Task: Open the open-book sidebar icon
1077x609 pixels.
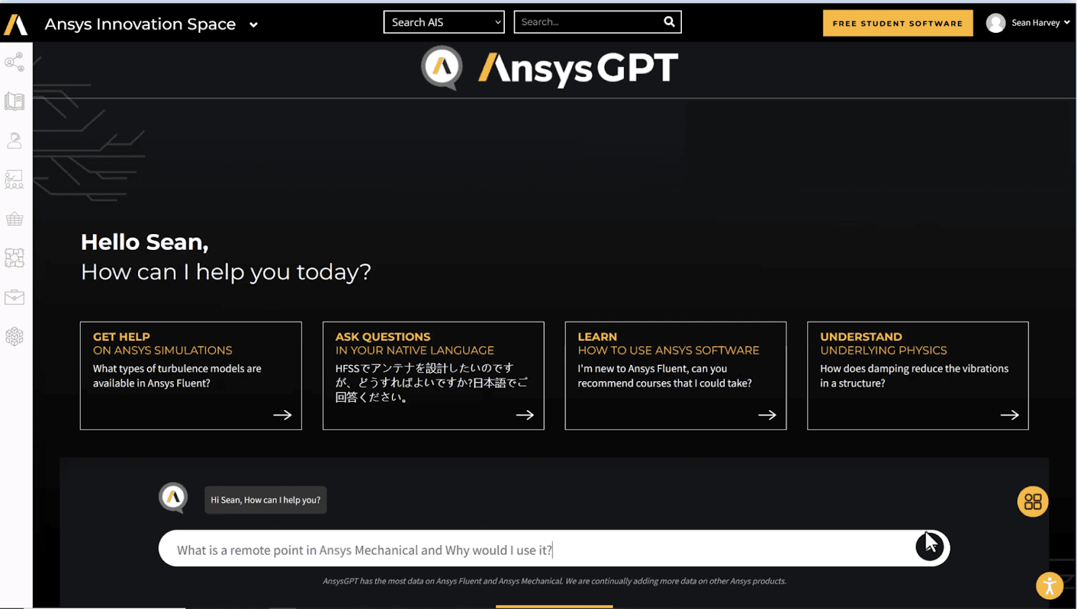Action: (x=15, y=101)
